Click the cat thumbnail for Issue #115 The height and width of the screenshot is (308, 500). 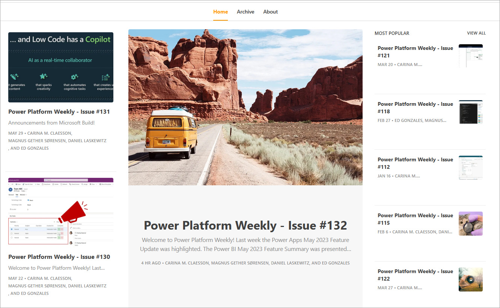tap(471, 224)
